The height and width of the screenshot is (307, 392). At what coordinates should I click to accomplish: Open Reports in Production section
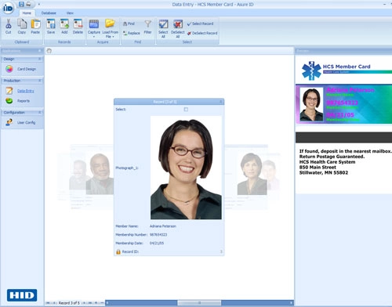point(18,101)
